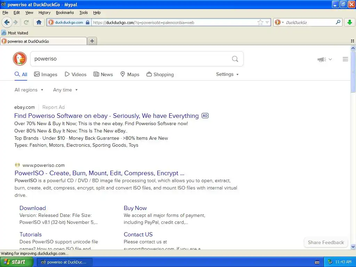Open the Help menu

click(97, 13)
